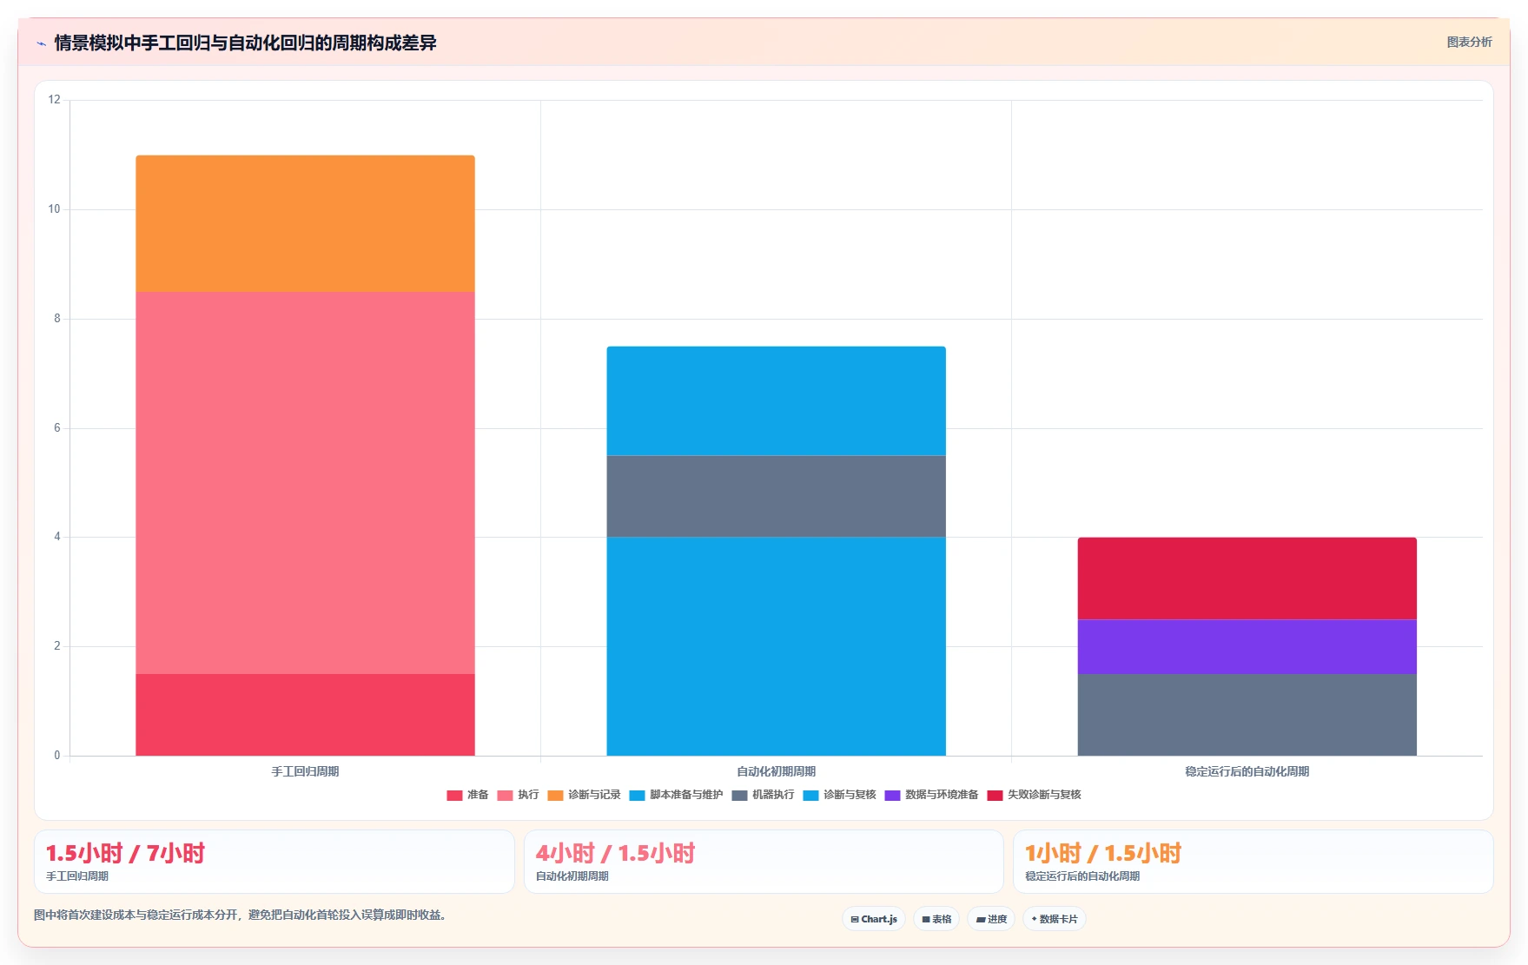This screenshot has height=965, width=1528.
Task: Click the y-axis label 6
Action: (x=57, y=428)
